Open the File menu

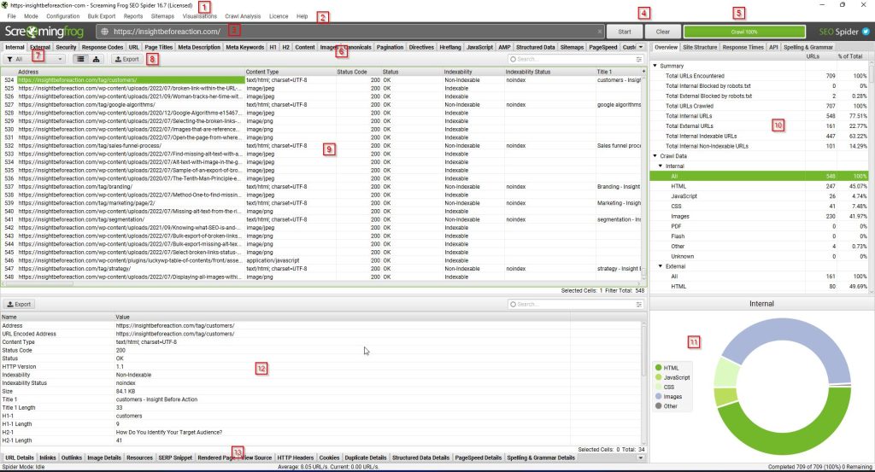click(11, 16)
